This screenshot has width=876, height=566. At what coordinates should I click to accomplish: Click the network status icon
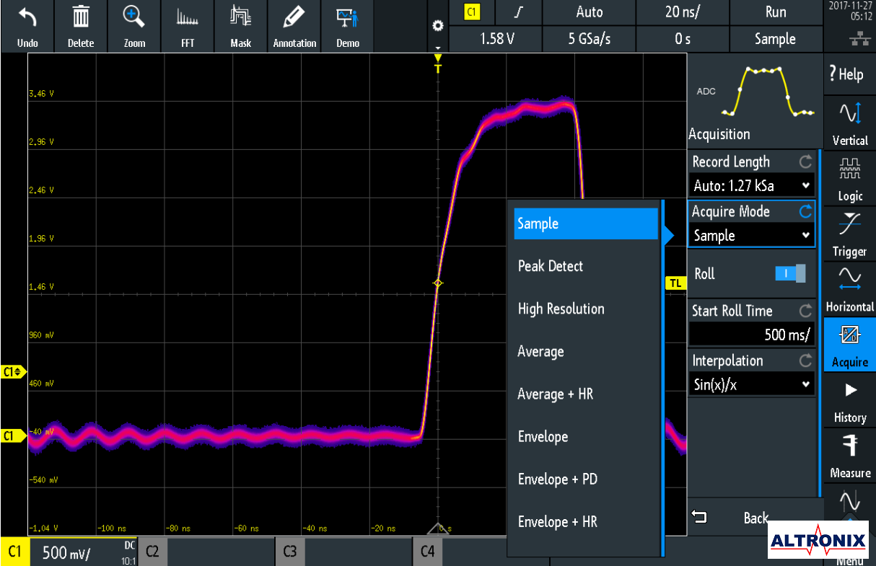(x=859, y=40)
